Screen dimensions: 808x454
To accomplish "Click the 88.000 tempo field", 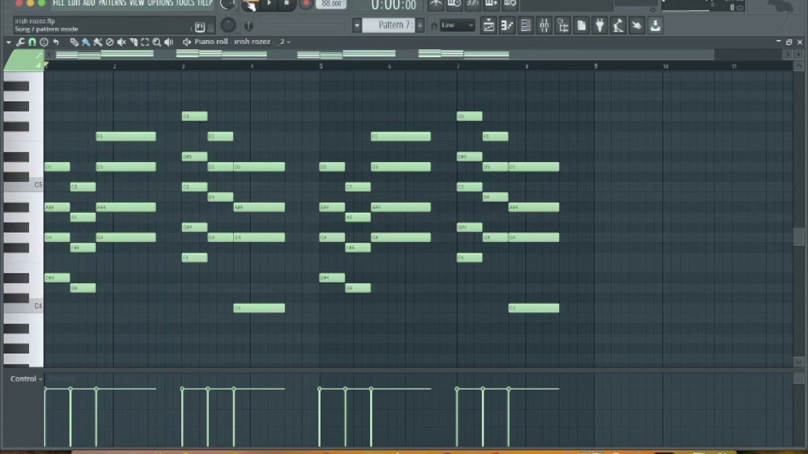I will click(331, 4).
